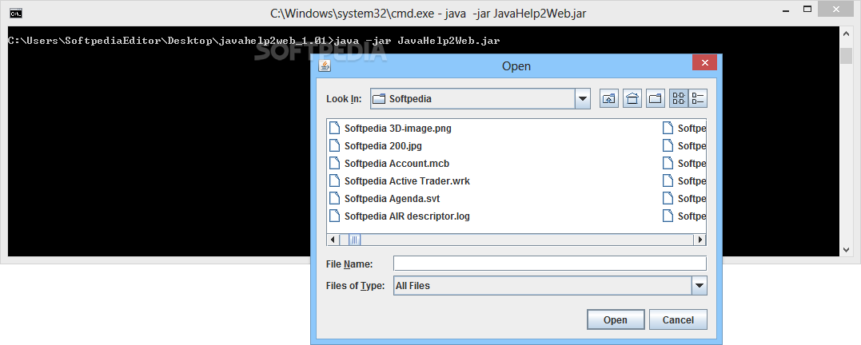Select file Softpedia Agenda.svt
Viewport: 861px width, 345px height.
click(x=392, y=199)
